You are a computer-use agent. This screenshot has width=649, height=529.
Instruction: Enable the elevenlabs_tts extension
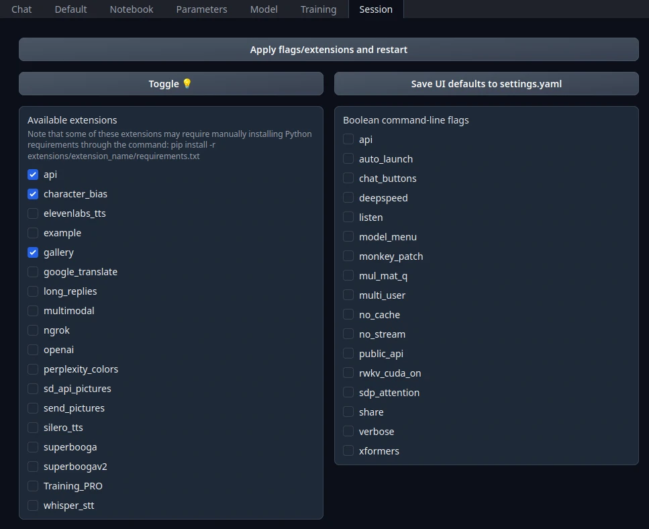click(33, 213)
